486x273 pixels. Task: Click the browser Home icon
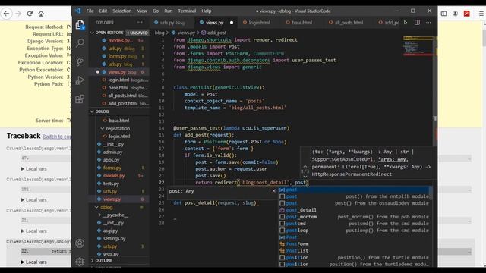point(41,14)
